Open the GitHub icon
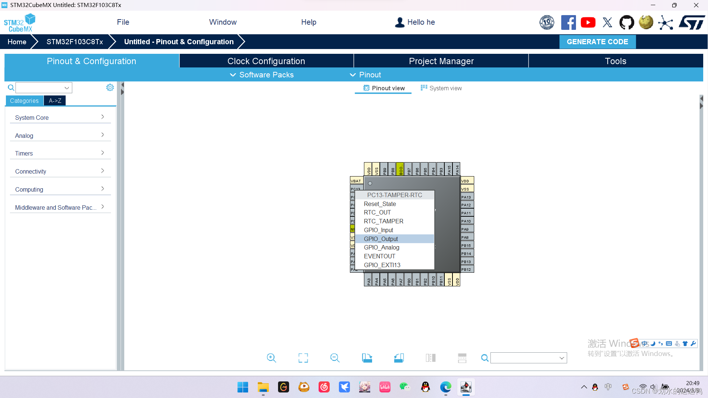 [x=627, y=22]
